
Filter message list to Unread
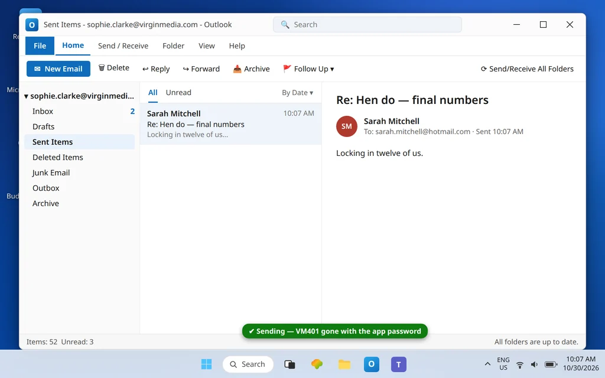pyautogui.click(x=178, y=93)
